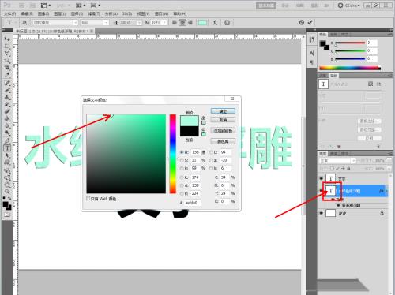Cancel current edits with the circle-slash icon
The height and width of the screenshot is (295, 395).
click(302, 22)
